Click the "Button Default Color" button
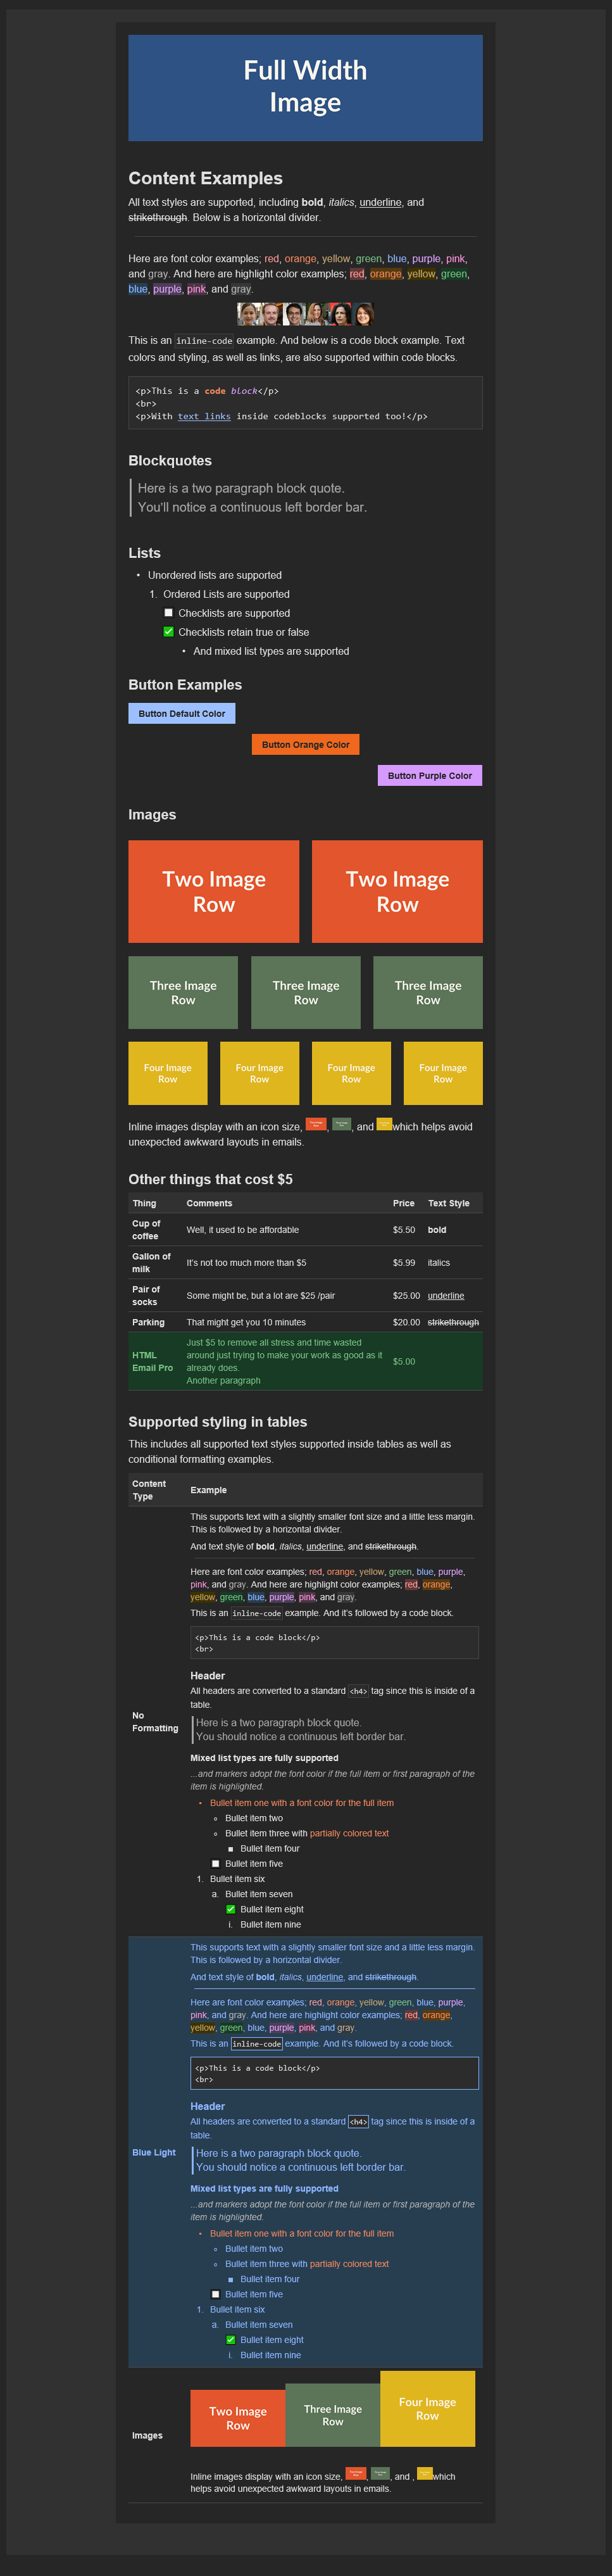612x2576 pixels. pyautogui.click(x=182, y=713)
